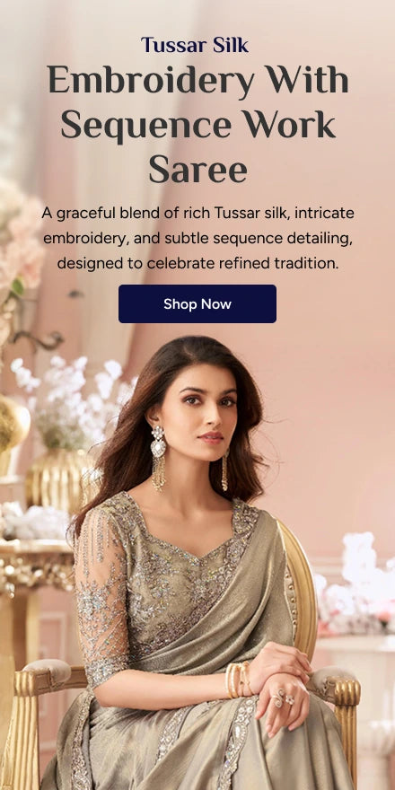Open the Embroidery With Sequence Work Saree headline

coord(198,125)
